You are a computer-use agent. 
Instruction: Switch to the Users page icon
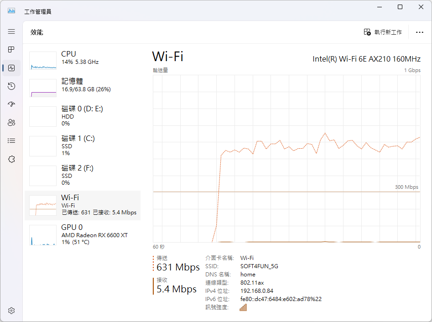tap(11, 123)
